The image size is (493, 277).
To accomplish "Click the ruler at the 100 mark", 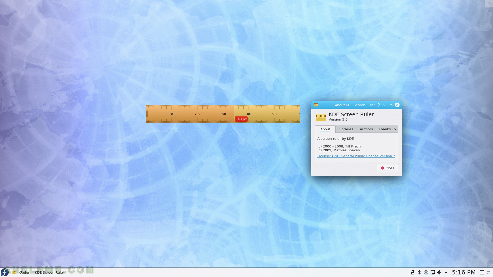I will (172, 114).
